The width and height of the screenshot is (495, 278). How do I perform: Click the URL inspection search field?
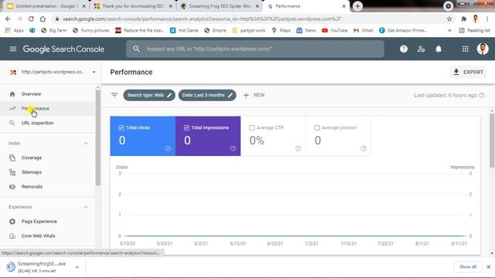coord(255,49)
